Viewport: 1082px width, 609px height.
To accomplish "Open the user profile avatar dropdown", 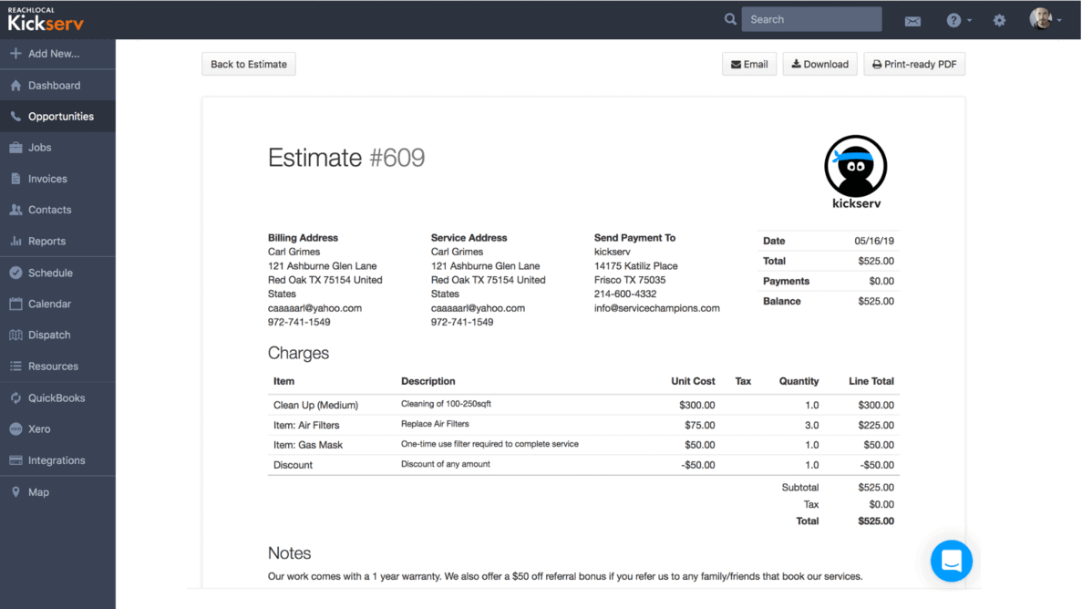I will (x=1045, y=19).
